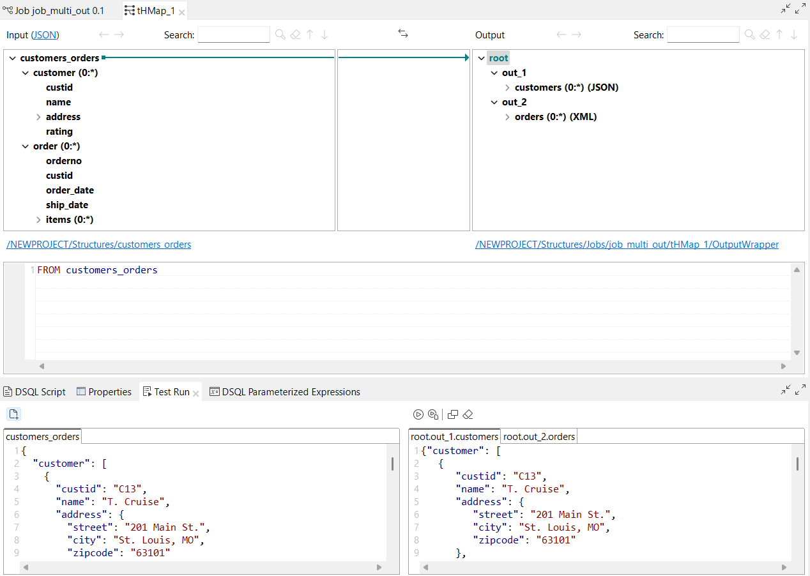Viewport: 810px width, 576px height.
Task: Go to previous output search match
Action: (779, 34)
